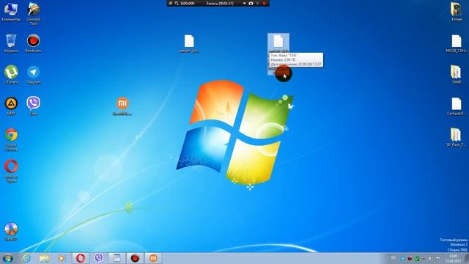Open the recording bar dropdown arrow
The width and height of the screenshot is (469, 264).
pos(244,3)
